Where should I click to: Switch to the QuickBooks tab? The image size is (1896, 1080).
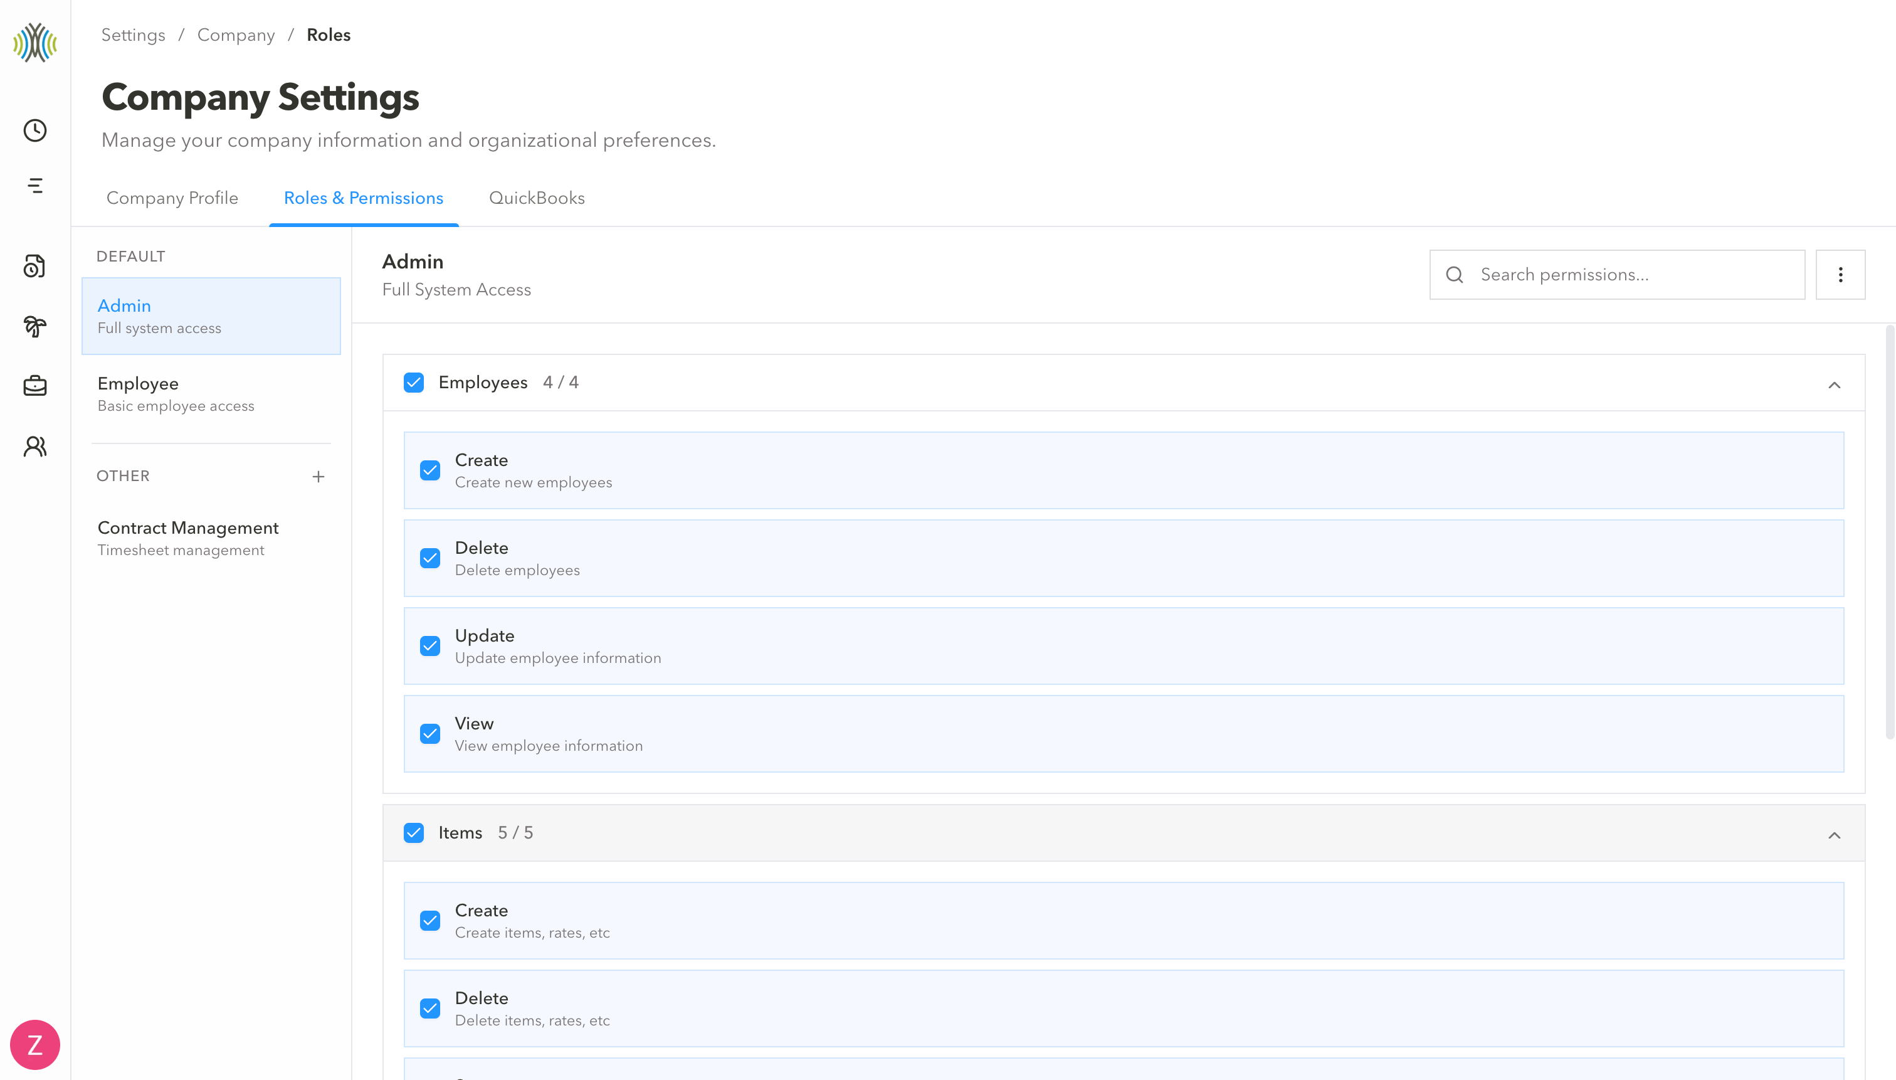[537, 198]
